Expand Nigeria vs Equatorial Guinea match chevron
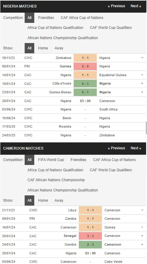147x264 pixels. [x=142, y=75]
